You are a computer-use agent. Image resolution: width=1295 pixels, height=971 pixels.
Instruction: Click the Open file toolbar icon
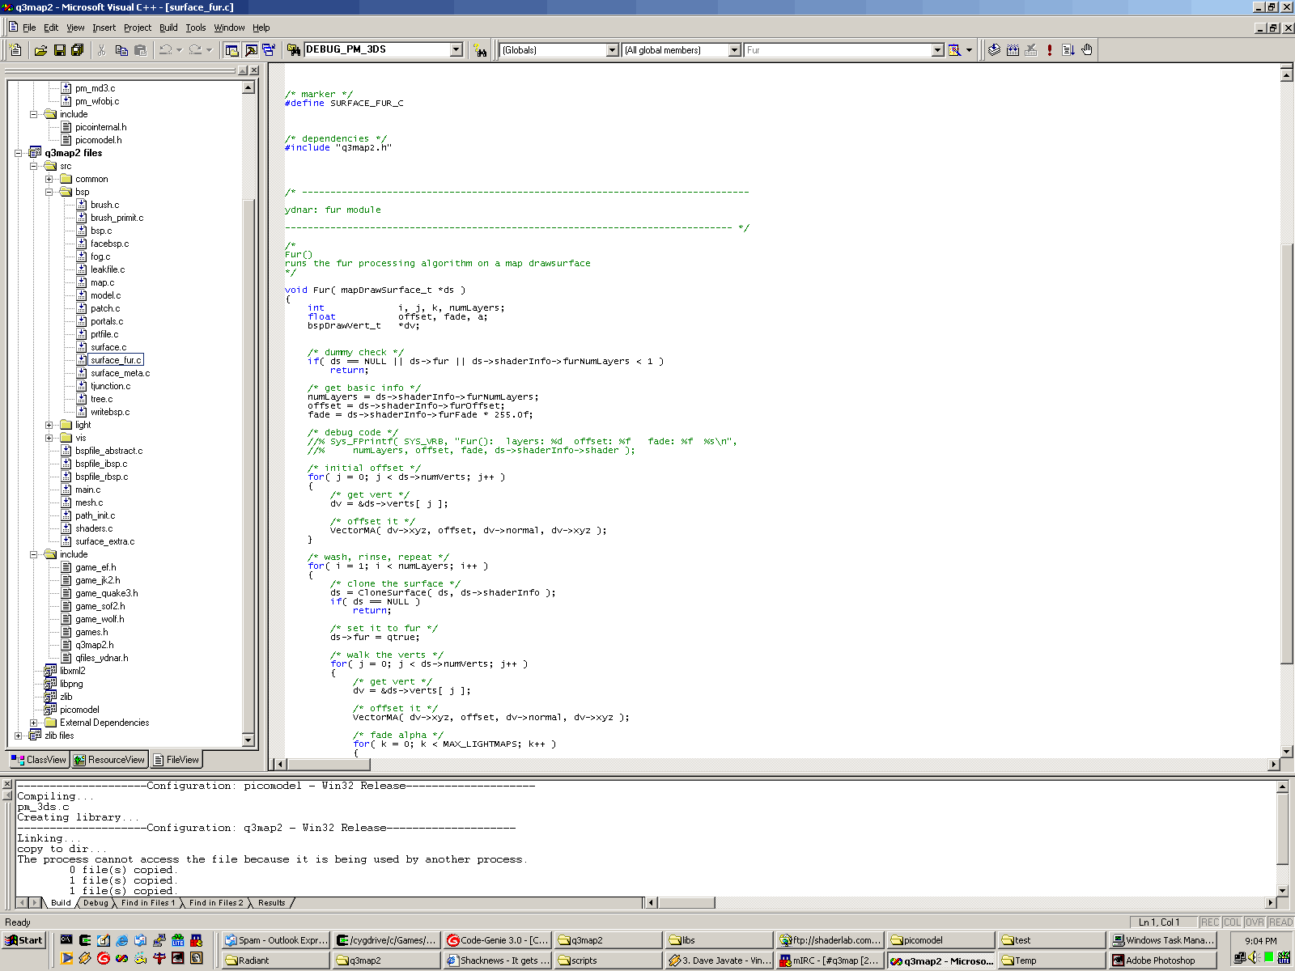tap(40, 50)
